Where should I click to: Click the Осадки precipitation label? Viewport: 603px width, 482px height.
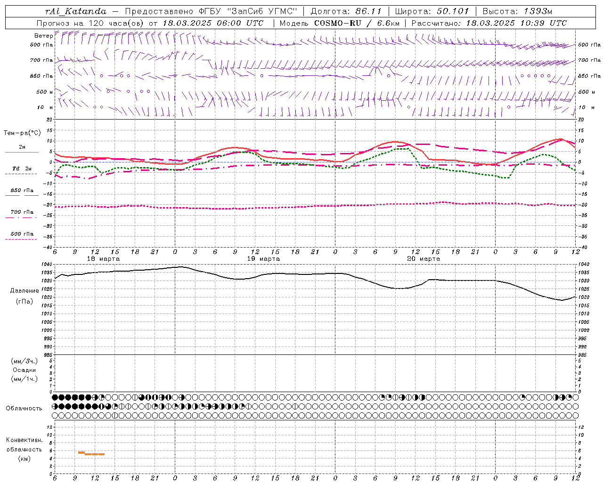(25, 370)
